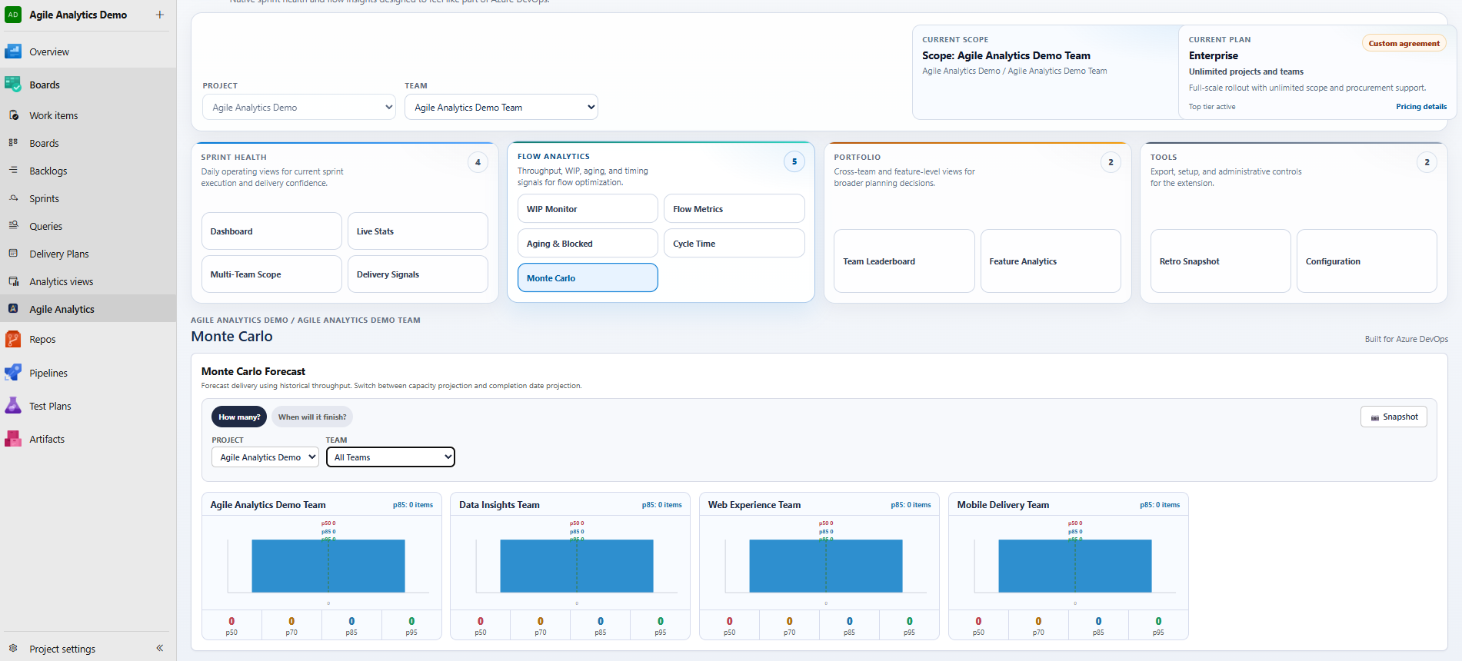Open the Delivery Signals view
1462x661 pixels.
(418, 274)
